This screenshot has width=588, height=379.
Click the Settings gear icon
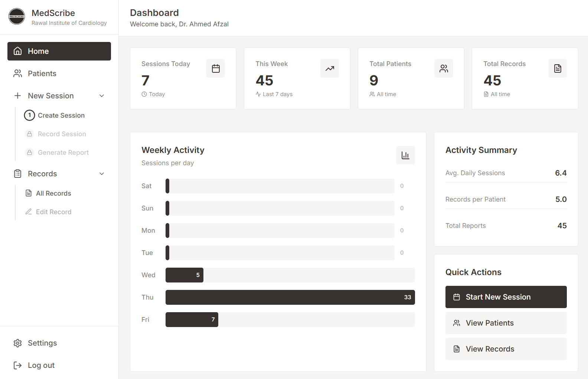click(x=17, y=343)
